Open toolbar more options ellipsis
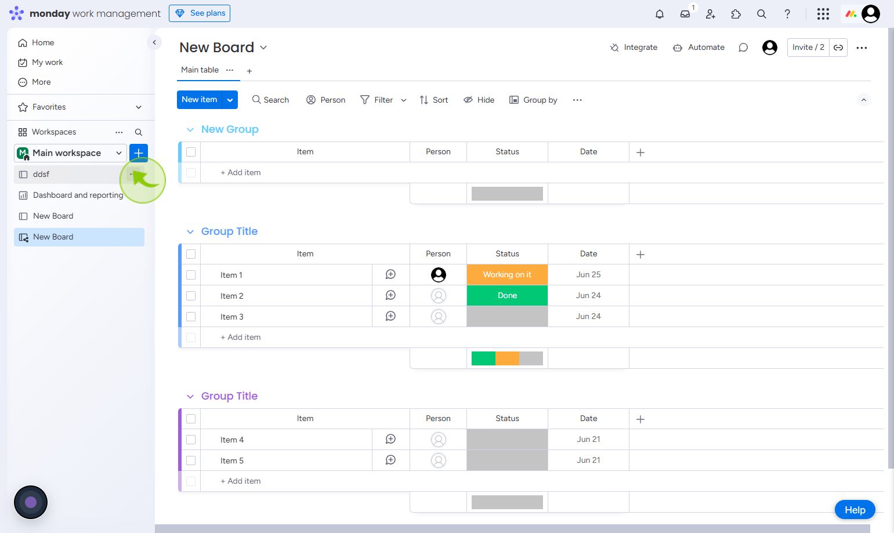This screenshot has width=894, height=533. point(577,100)
